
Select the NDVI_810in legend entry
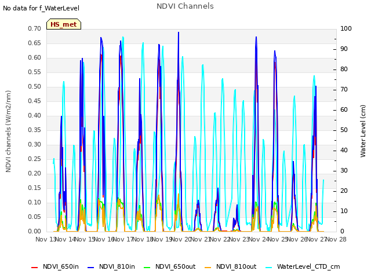tap(111, 266)
